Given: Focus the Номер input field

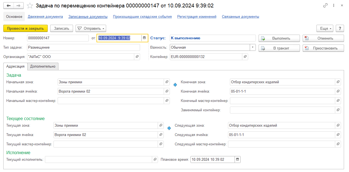Looking at the screenshot, I should (58, 38).
